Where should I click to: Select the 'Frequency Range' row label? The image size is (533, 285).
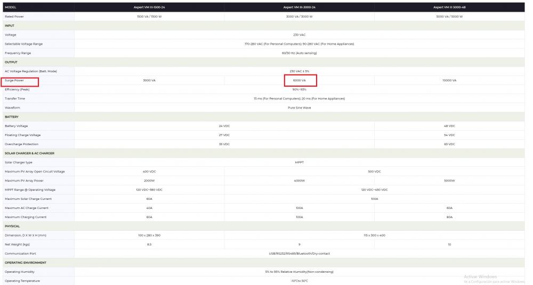click(x=18, y=53)
